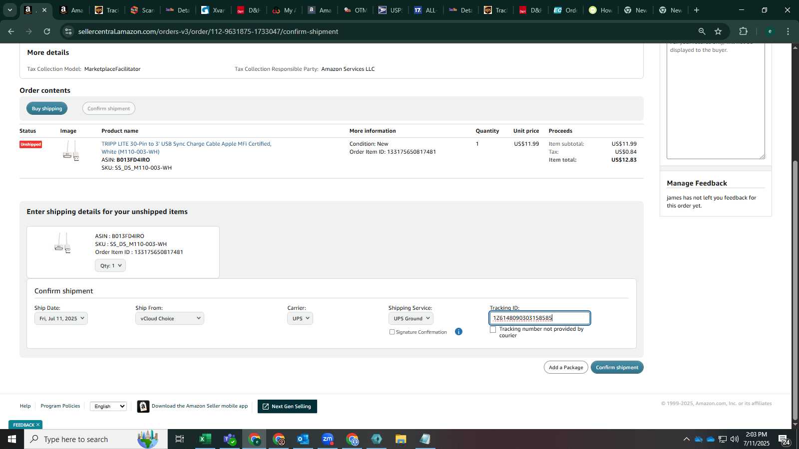Open the tab search chevron in Chrome
Viewport: 799px width, 449px height.
[x=9, y=10]
